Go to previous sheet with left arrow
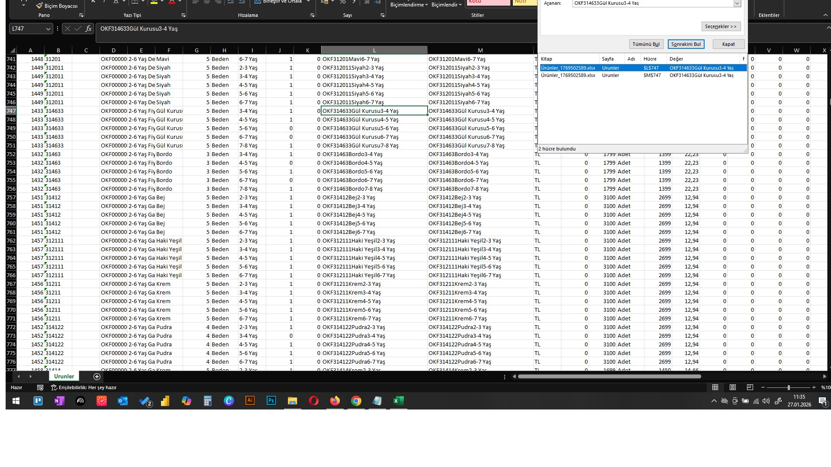Image resolution: width=831 pixels, height=467 pixels. pos(19,377)
